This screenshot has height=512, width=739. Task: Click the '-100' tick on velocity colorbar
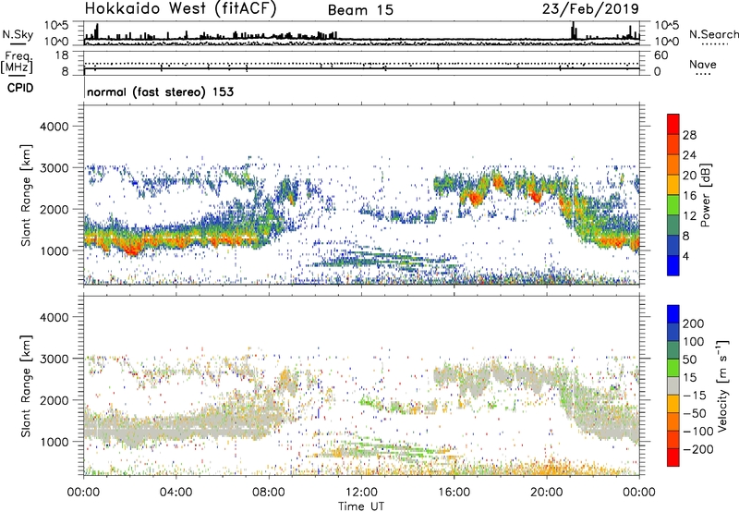click(698, 431)
